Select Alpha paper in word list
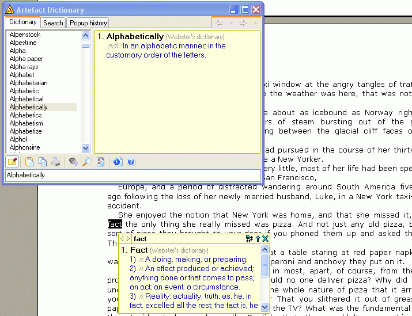The height and width of the screenshot is (316, 412). click(x=27, y=59)
